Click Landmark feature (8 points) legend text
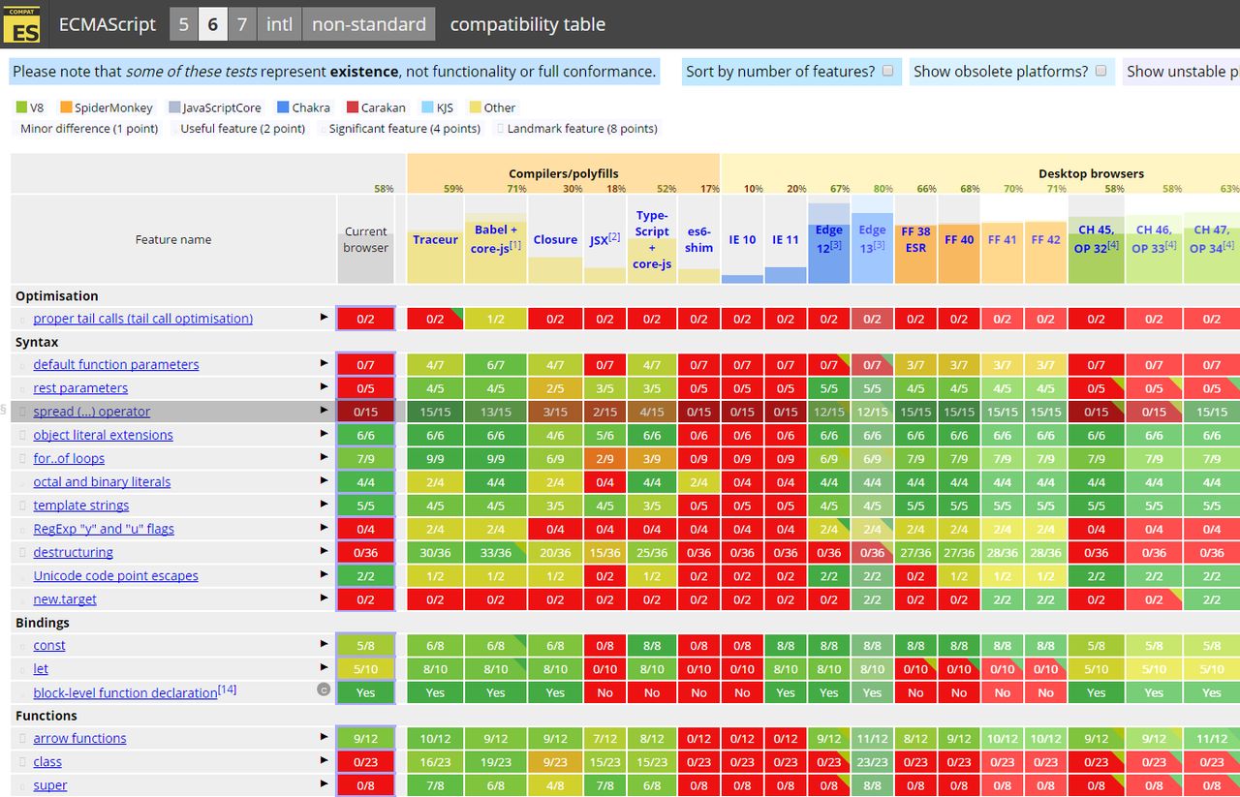The image size is (1240, 797). pos(582,129)
